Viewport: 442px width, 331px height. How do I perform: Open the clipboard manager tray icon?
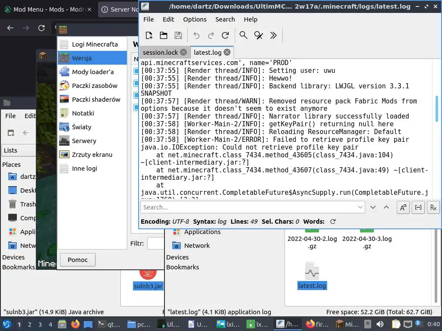[396, 324]
